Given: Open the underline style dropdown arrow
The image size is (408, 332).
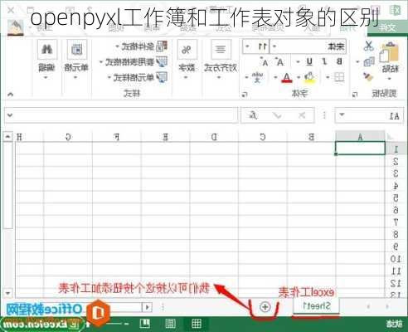Looking at the screenshot, I should [298, 62].
